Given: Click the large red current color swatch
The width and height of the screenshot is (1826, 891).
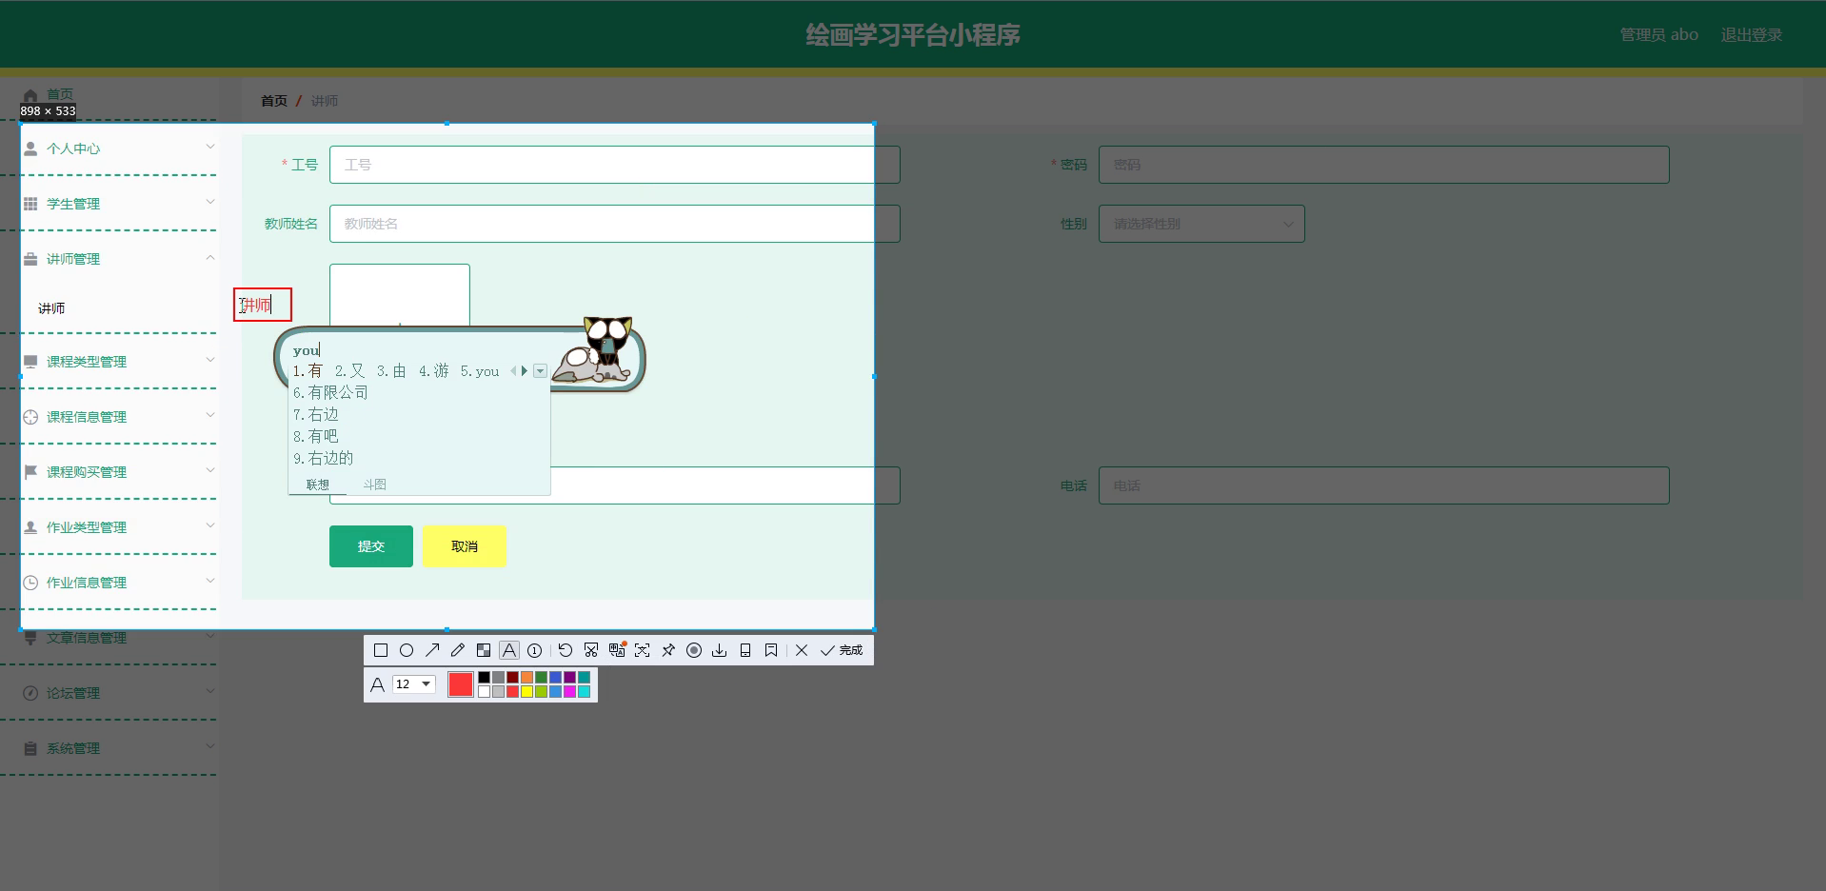Looking at the screenshot, I should point(461,684).
